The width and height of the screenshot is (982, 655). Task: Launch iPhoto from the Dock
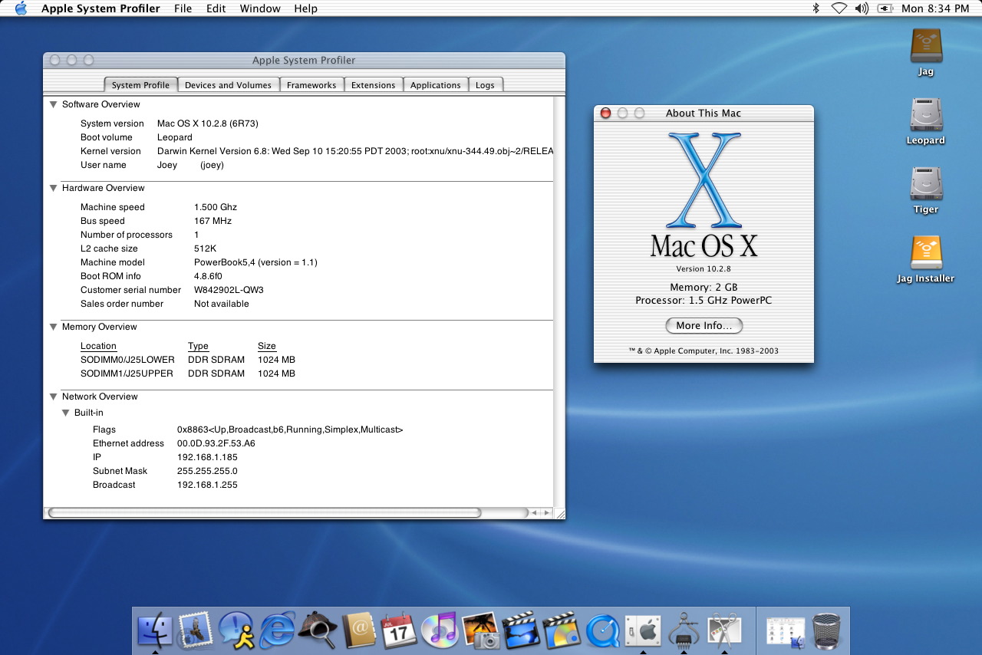point(480,630)
